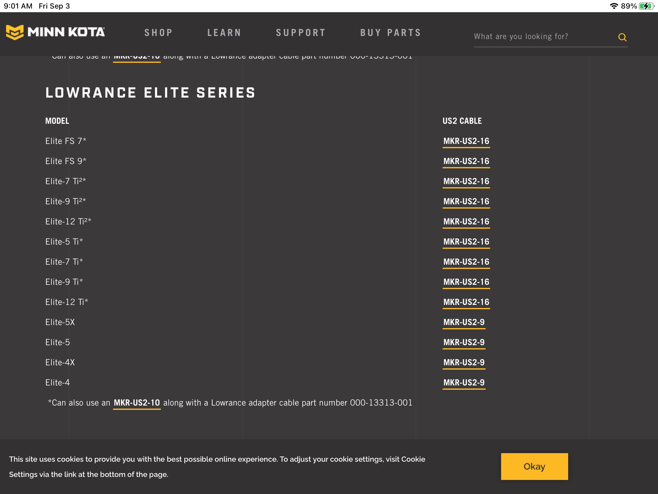Open MKR-US2-16 link for Elite-12 Ti²
The image size is (658, 494).
(466, 222)
